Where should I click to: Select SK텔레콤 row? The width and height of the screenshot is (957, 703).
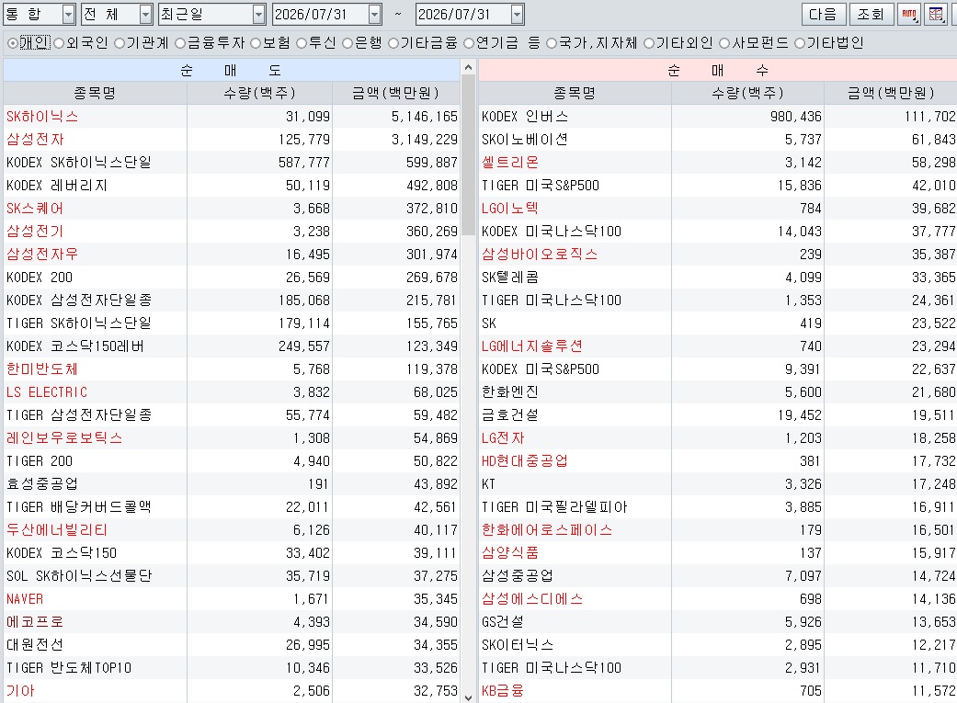pyautogui.click(x=718, y=277)
